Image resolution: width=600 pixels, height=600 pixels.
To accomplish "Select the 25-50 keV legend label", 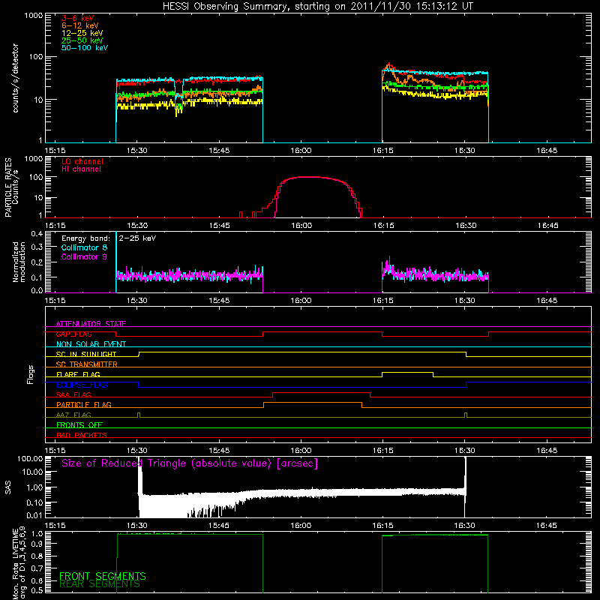I will tap(82, 40).
